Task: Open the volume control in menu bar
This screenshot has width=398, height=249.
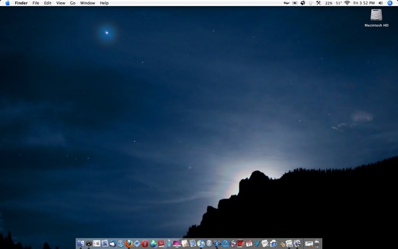Action: (381, 3)
